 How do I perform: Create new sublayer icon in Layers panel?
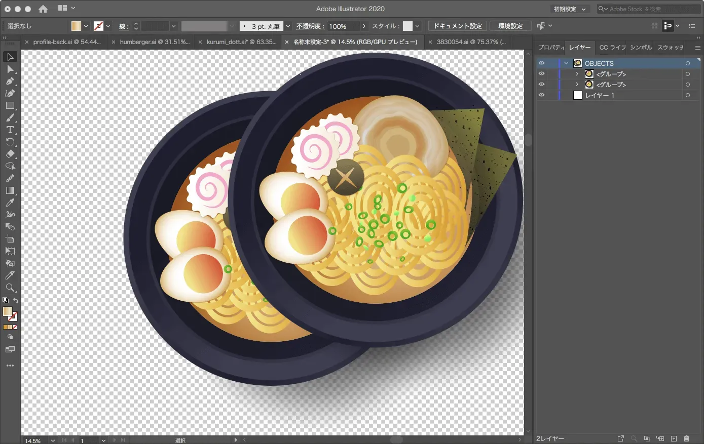pyautogui.click(x=660, y=438)
